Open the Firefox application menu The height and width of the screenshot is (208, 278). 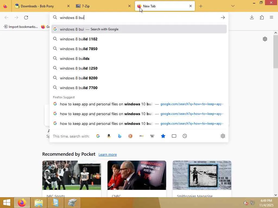[271, 17]
